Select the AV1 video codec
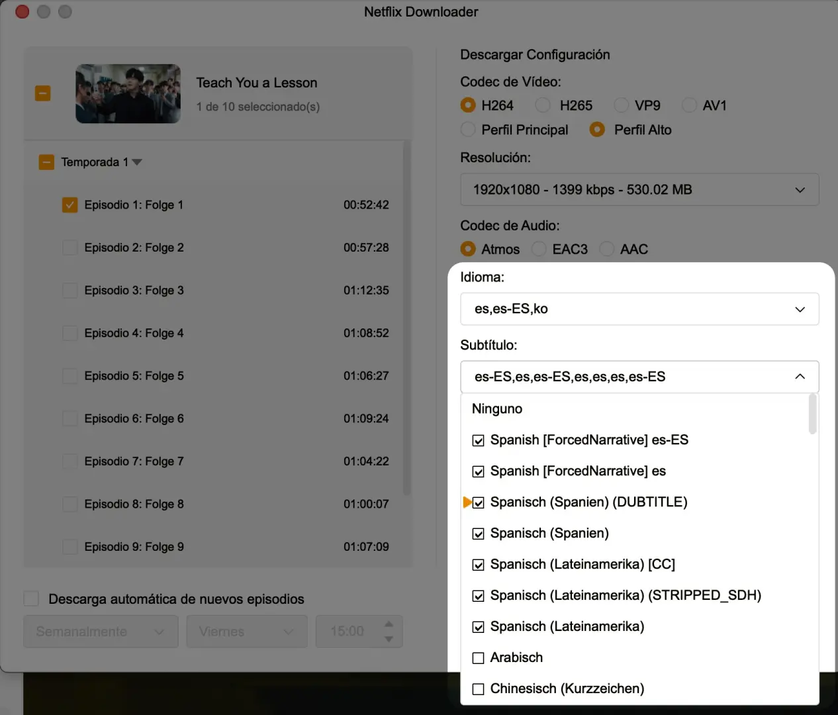The image size is (838, 715). pos(689,105)
